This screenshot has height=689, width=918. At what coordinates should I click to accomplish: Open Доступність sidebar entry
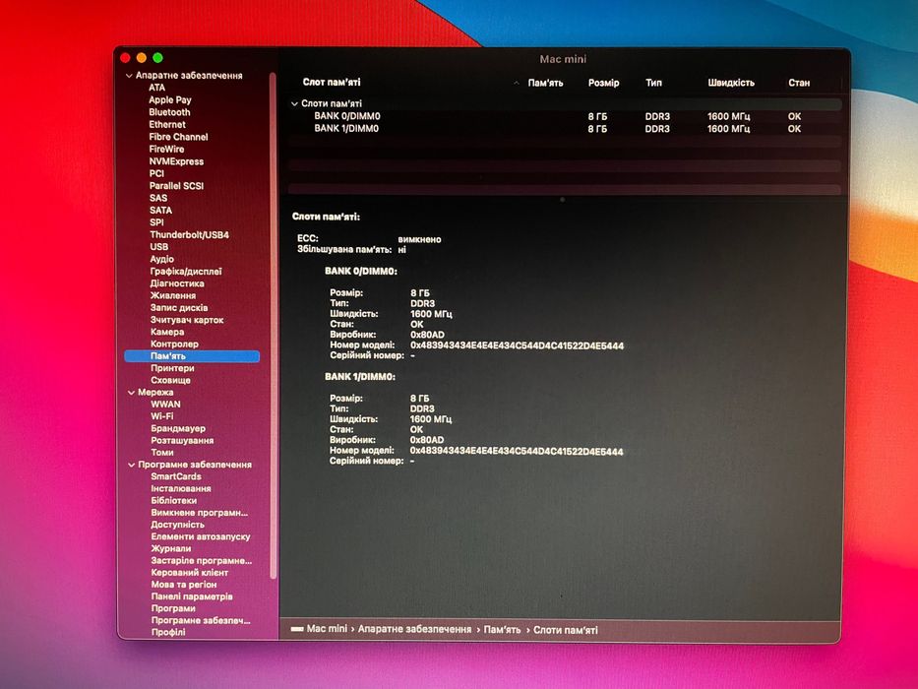coord(177,525)
